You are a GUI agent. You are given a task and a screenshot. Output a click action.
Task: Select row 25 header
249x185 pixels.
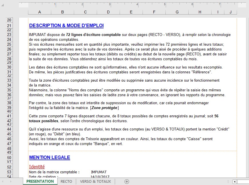[x=9, y=44]
